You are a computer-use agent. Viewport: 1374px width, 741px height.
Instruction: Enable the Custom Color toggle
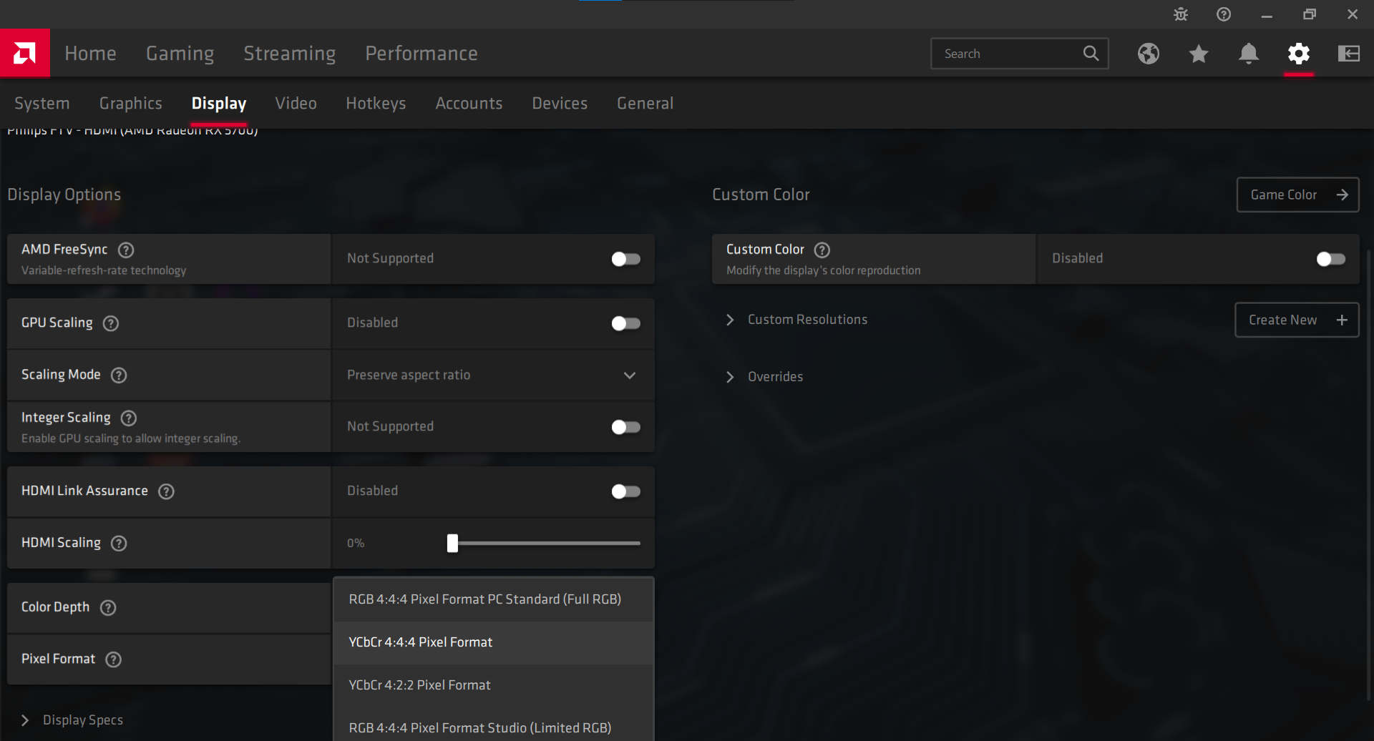click(1331, 259)
